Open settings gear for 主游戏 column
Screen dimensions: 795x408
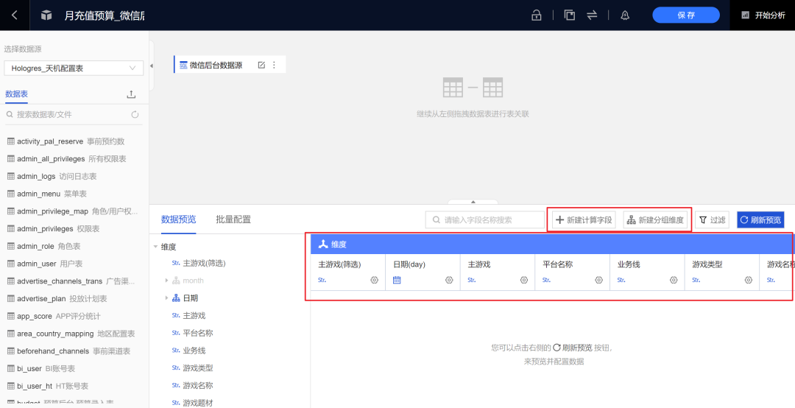tap(524, 280)
